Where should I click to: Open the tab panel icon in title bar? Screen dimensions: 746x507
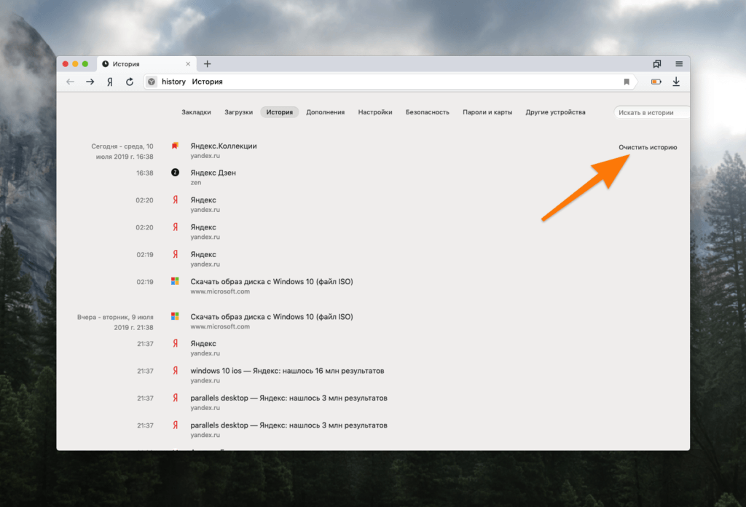(x=657, y=64)
